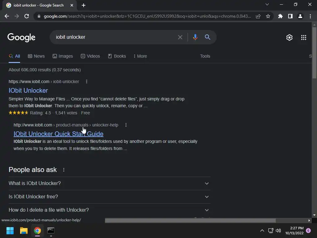This screenshot has height=238, width=317.
Task: Open the Chrome profile menu
Action: (x=300, y=16)
